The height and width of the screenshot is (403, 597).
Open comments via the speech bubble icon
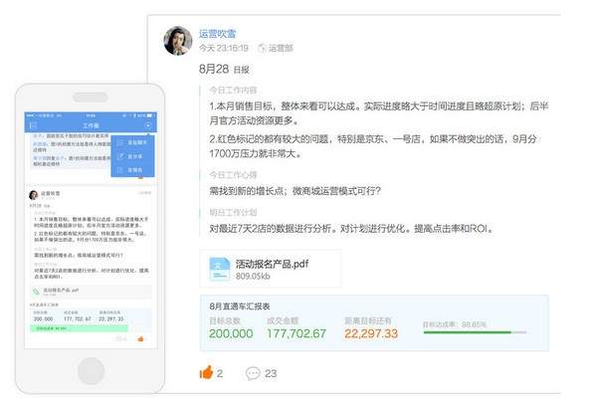pyautogui.click(x=253, y=373)
